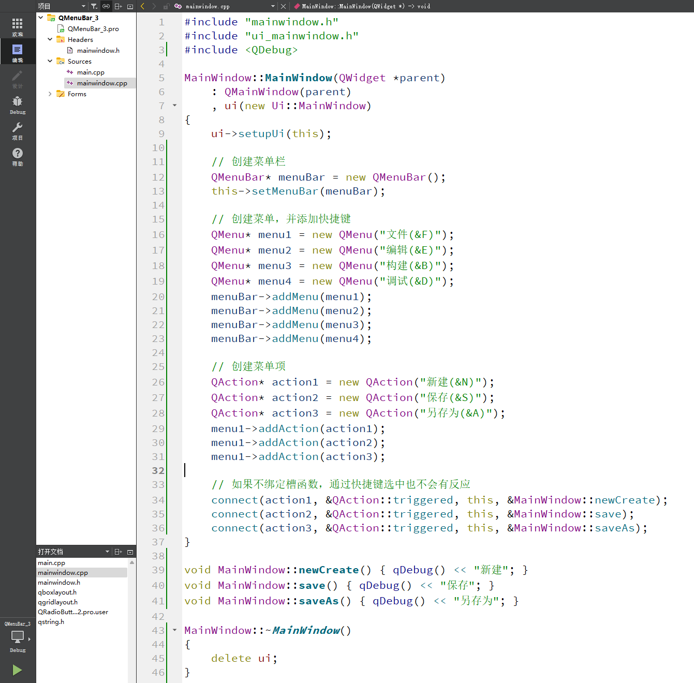Open the mainwindow.cpp open-files dropdown
694x683 pixels.
click(225, 6)
